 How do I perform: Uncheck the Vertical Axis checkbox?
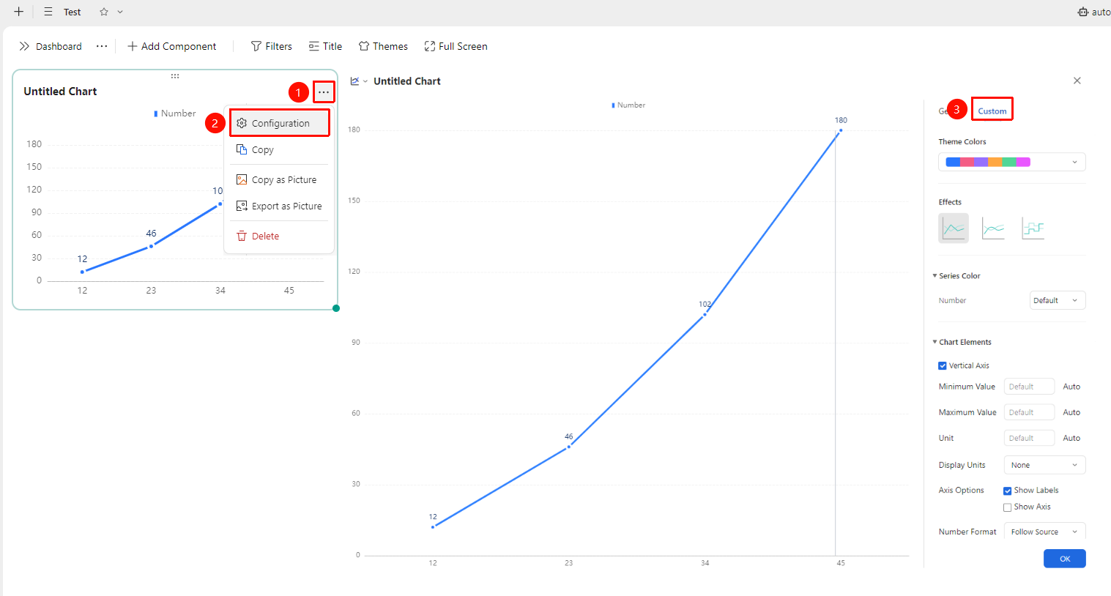pos(943,366)
